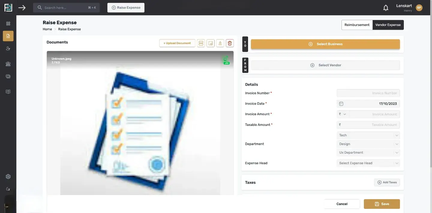Image resolution: width=432 pixels, height=213 pixels.
Task: Click the Invoice Date field showing 17/10/2023
Action: (368, 104)
